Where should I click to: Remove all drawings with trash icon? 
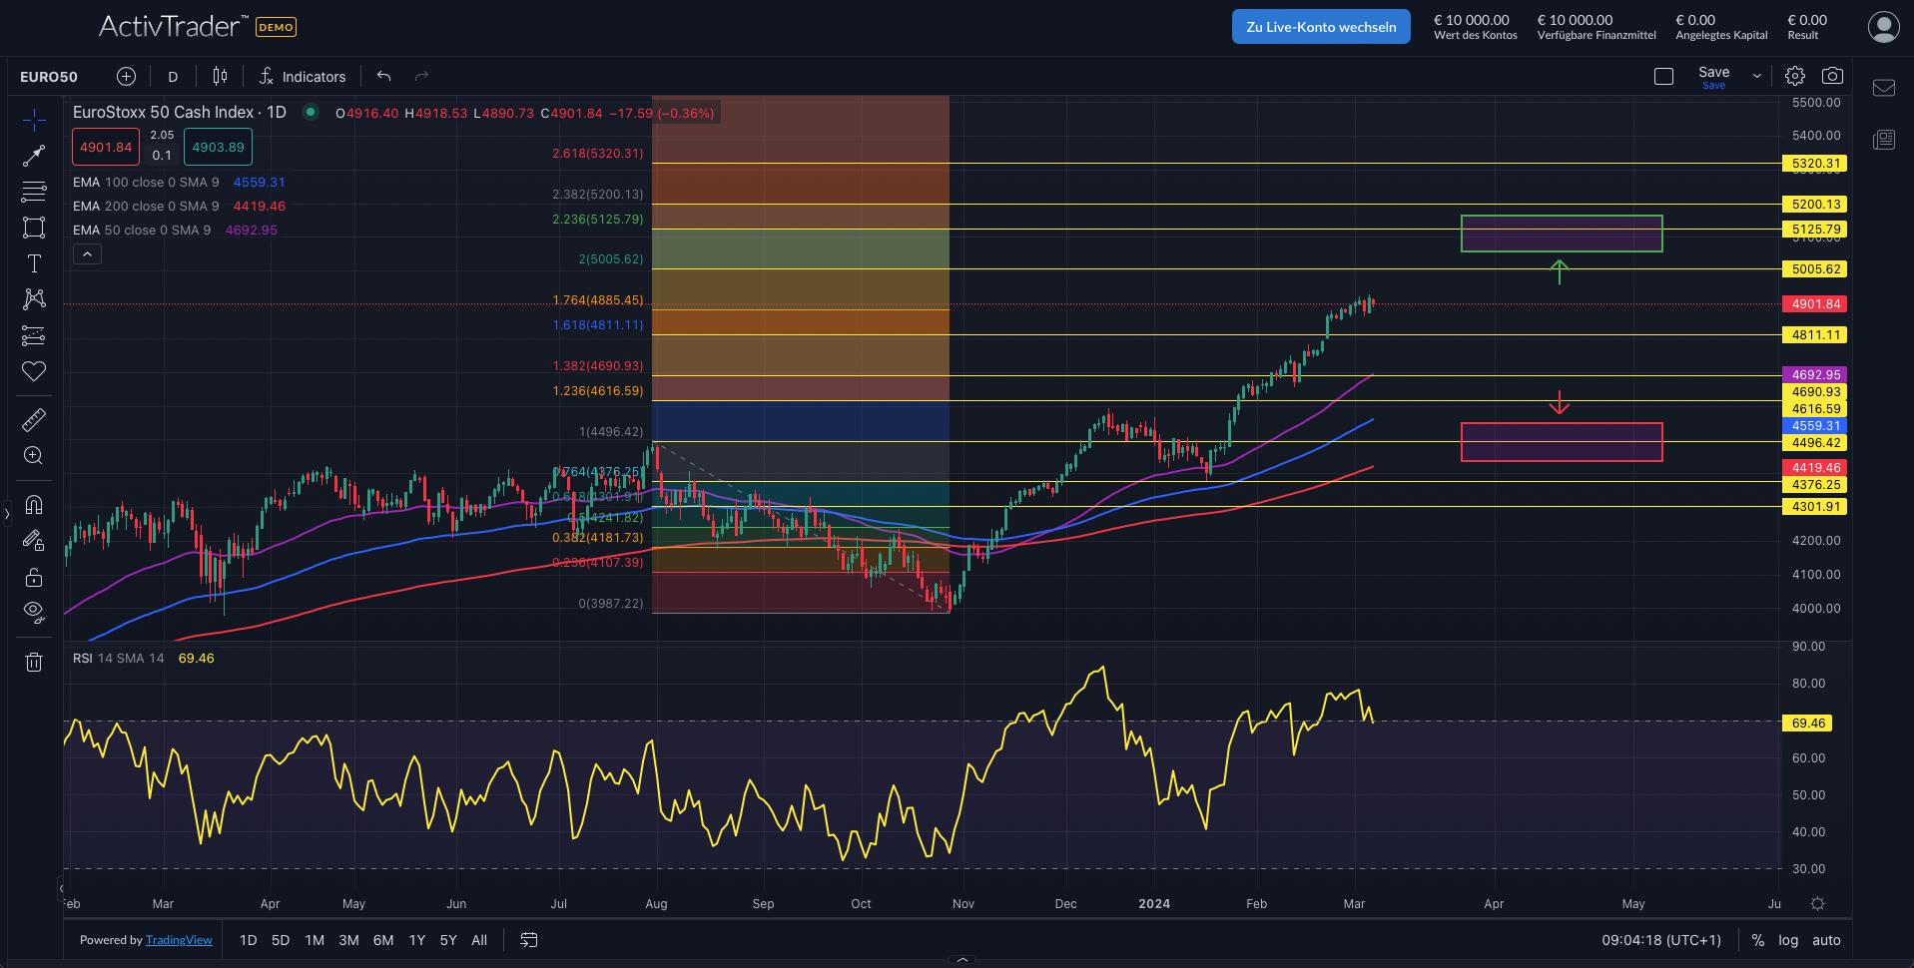[x=34, y=662]
